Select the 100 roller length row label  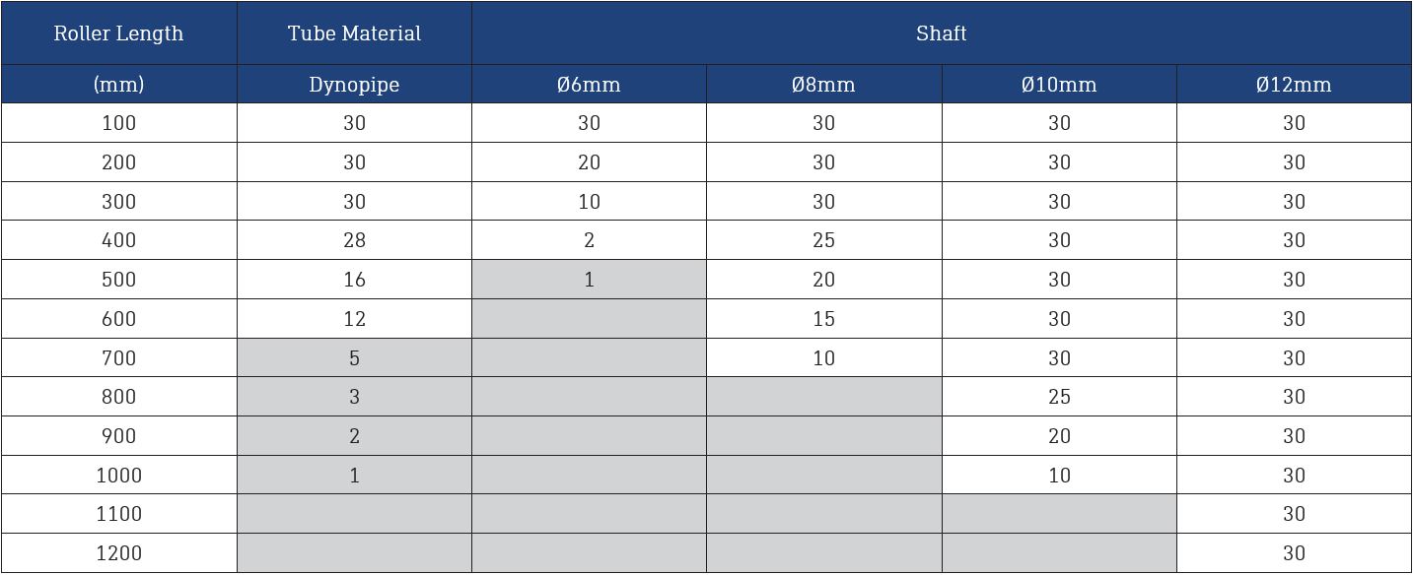118,123
